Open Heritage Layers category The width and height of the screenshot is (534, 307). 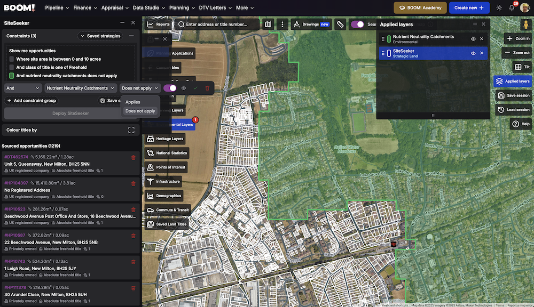(166, 139)
